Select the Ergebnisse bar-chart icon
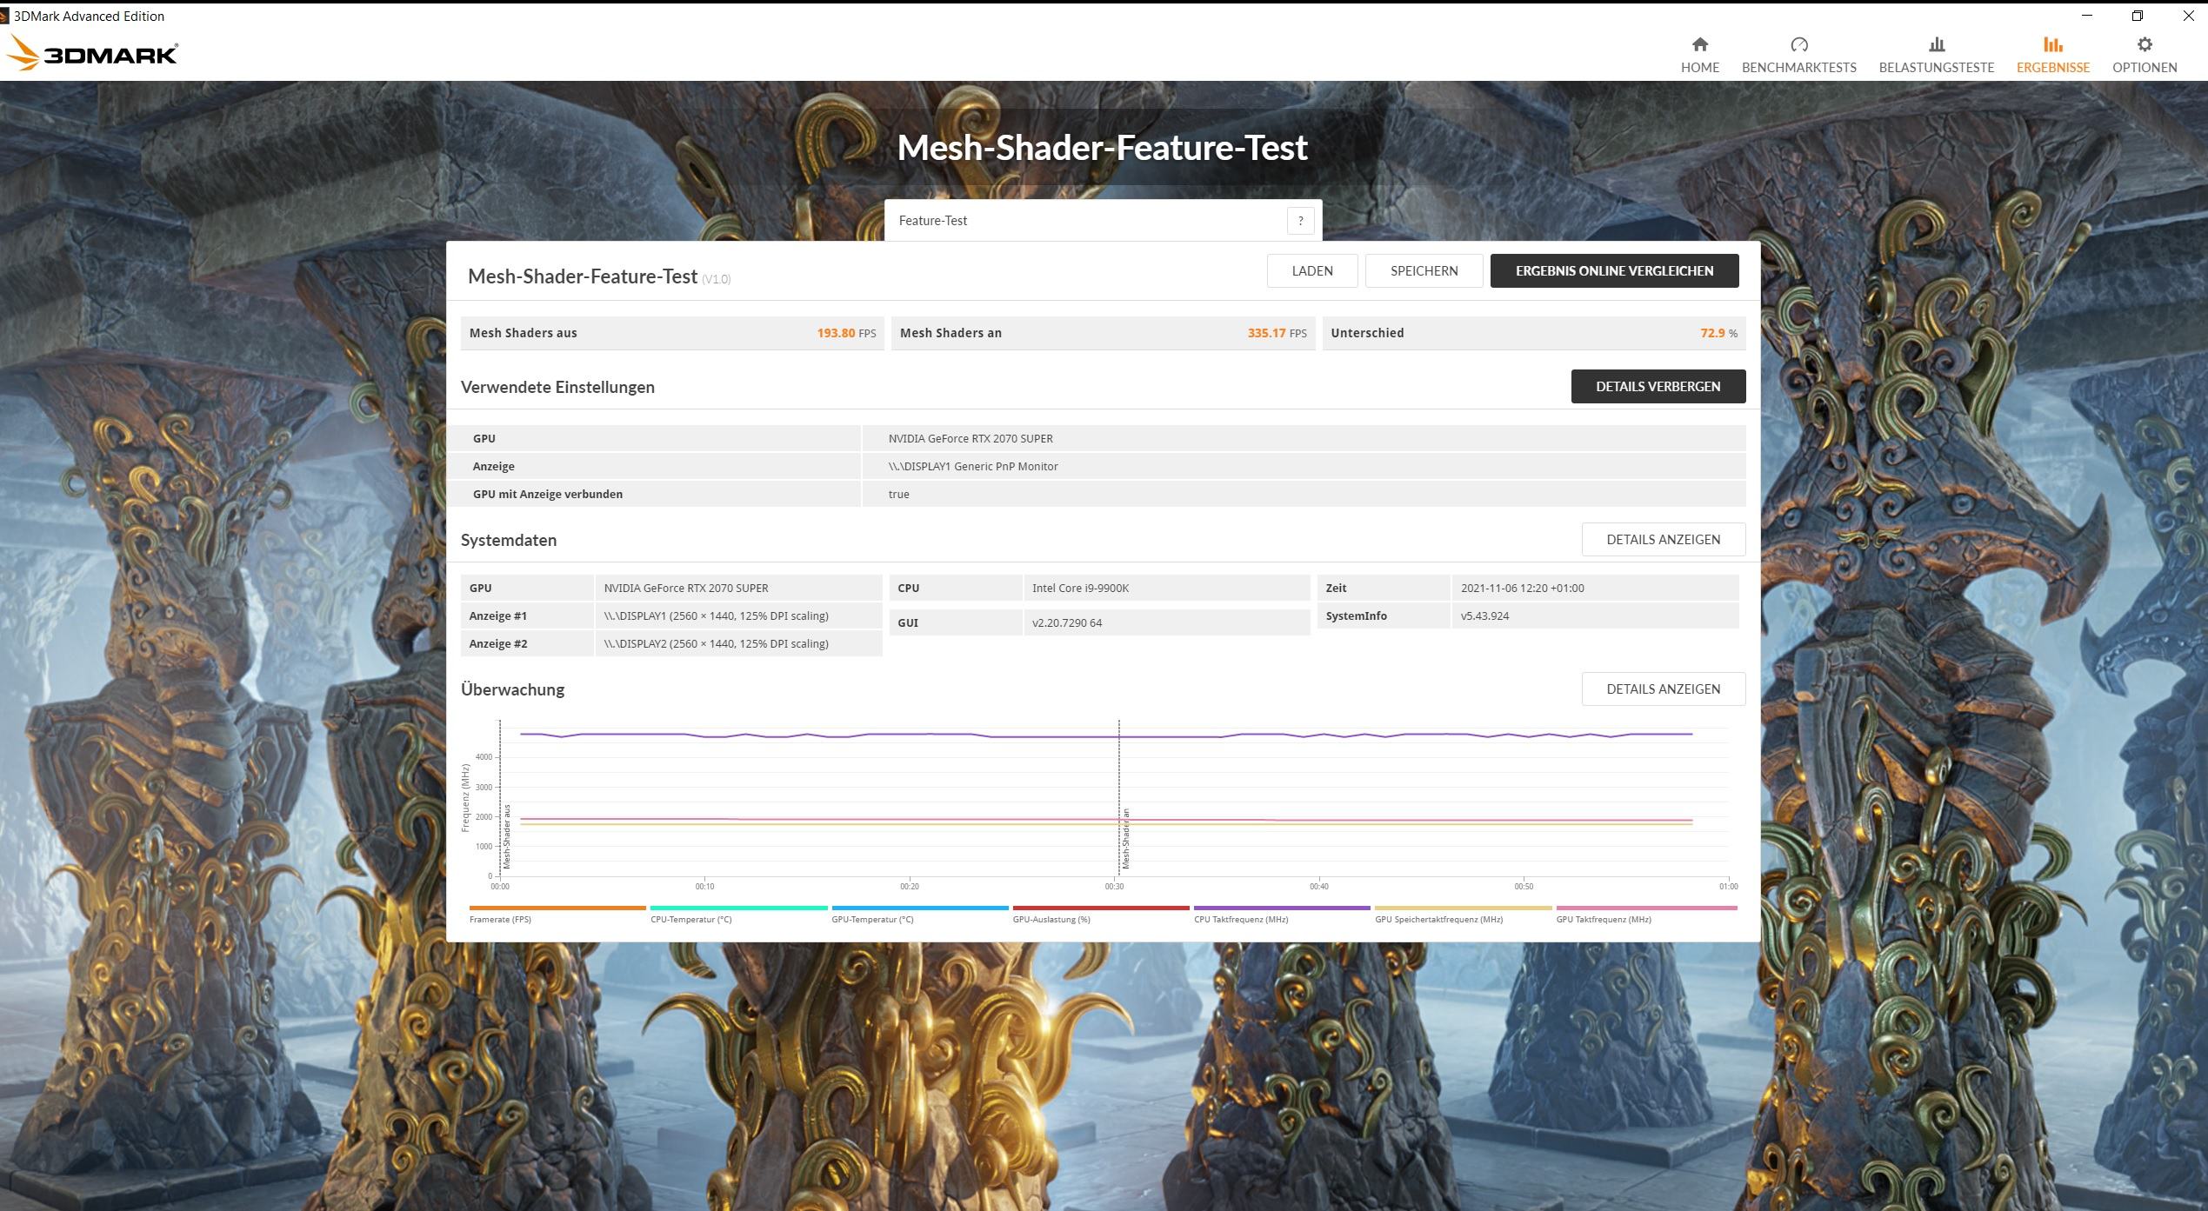The height and width of the screenshot is (1211, 2208). (x=2052, y=44)
